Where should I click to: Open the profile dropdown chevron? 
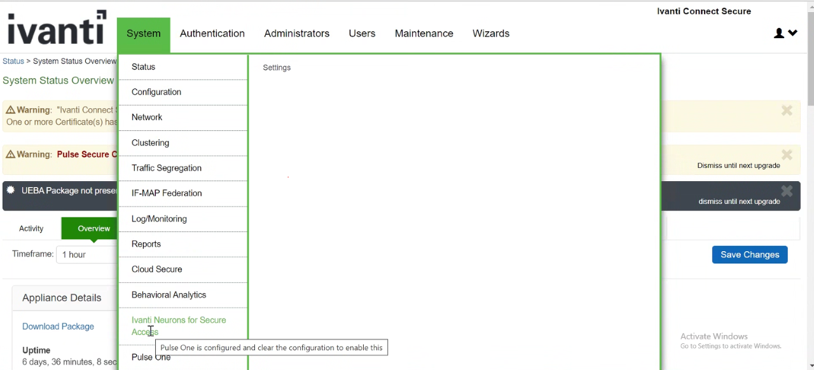point(792,33)
